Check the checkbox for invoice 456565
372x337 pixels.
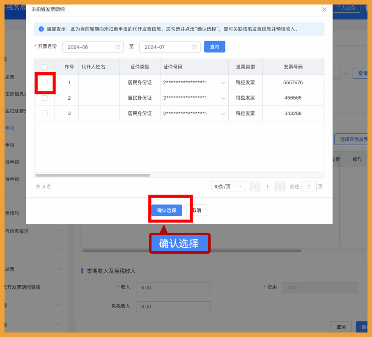click(44, 98)
